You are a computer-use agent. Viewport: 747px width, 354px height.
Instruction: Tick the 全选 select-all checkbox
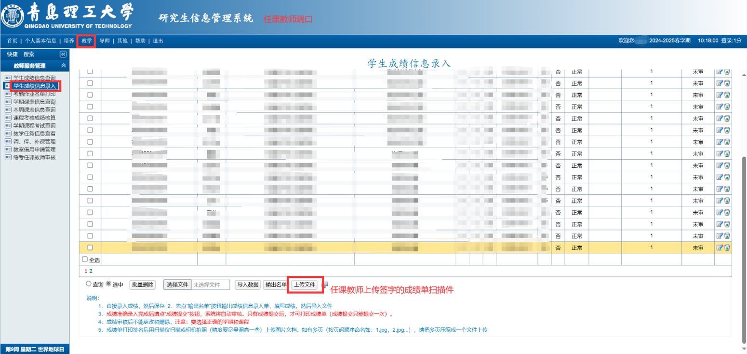coord(85,259)
